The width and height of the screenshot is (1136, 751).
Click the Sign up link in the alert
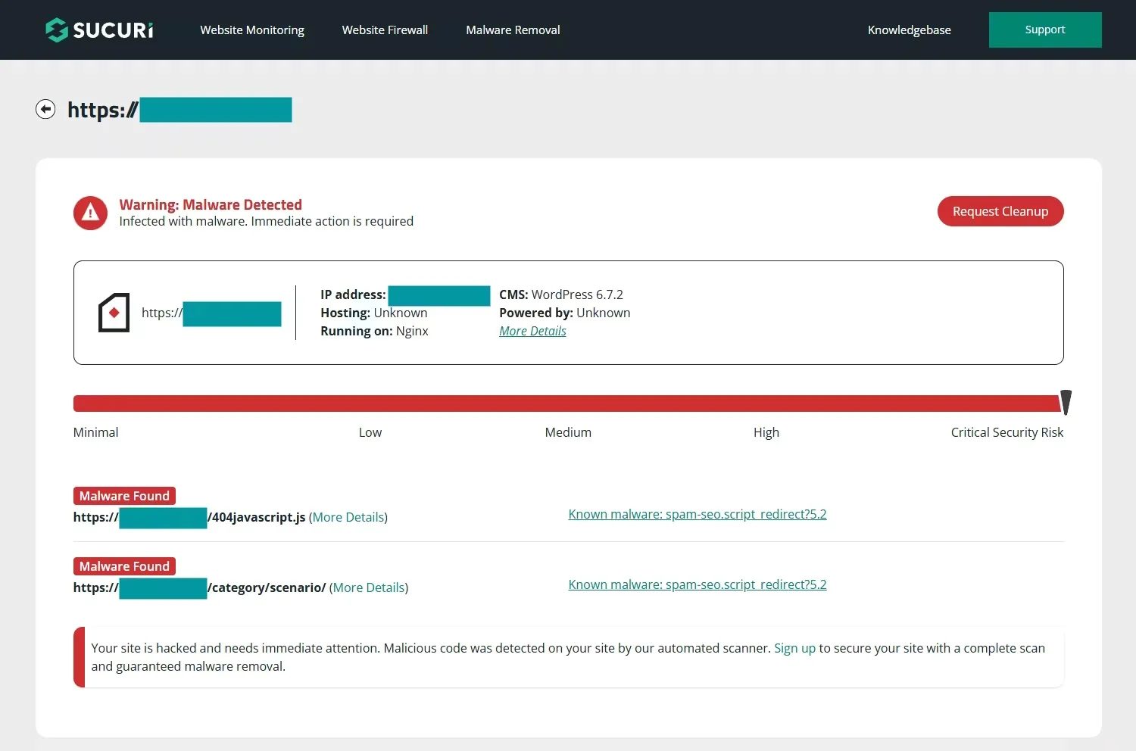pyautogui.click(x=794, y=648)
